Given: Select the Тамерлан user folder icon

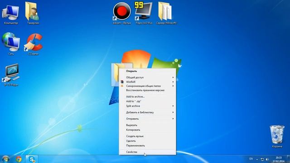Looking at the screenshot, I should [33, 13].
